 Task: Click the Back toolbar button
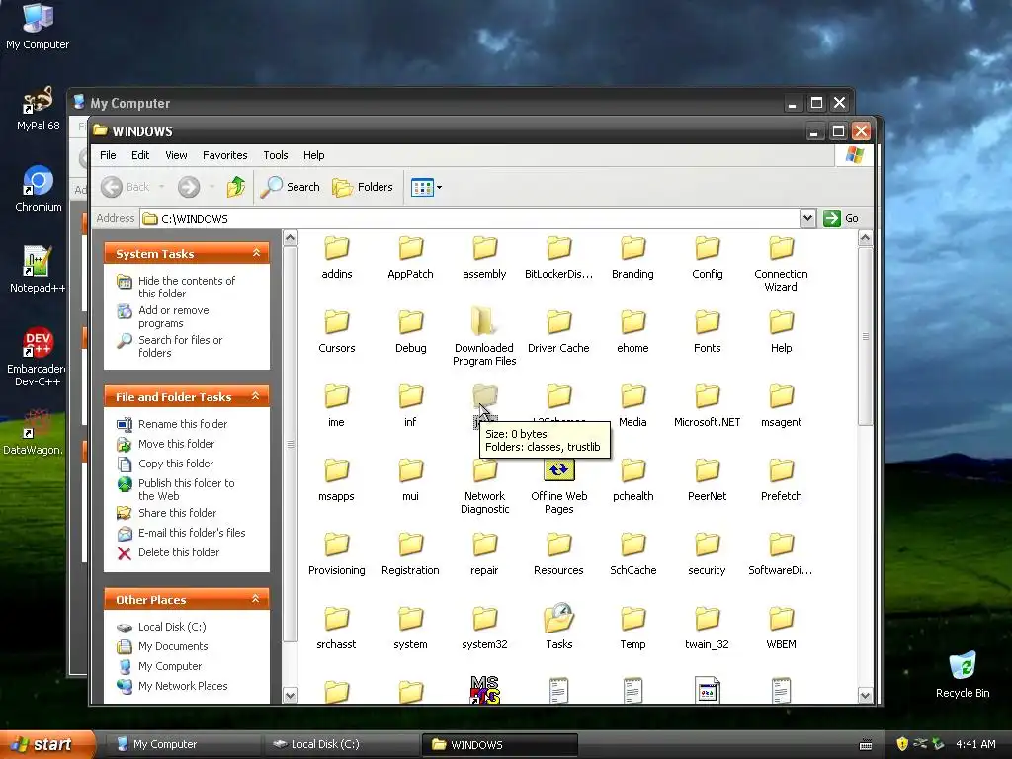[x=126, y=187]
